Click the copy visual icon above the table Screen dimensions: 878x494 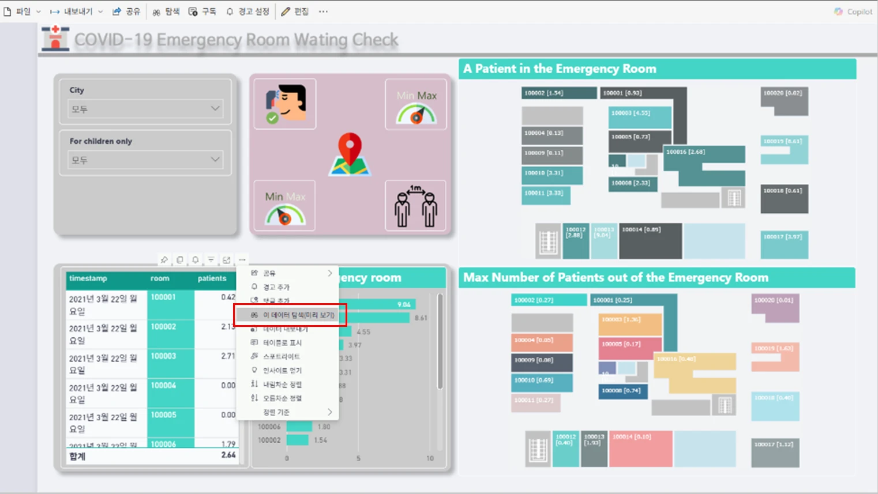180,260
